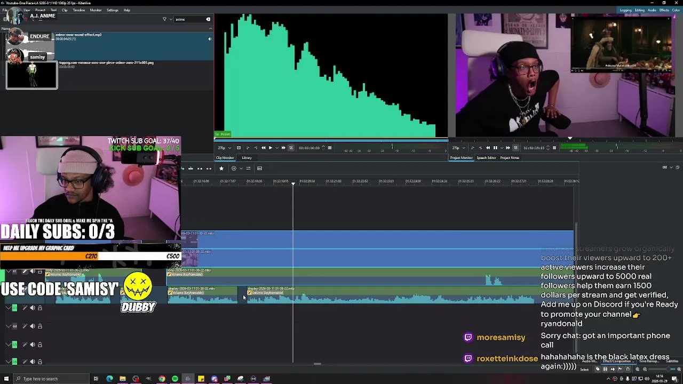Collapse audio track A5 chevron
683x384 pixels.
pos(8,345)
